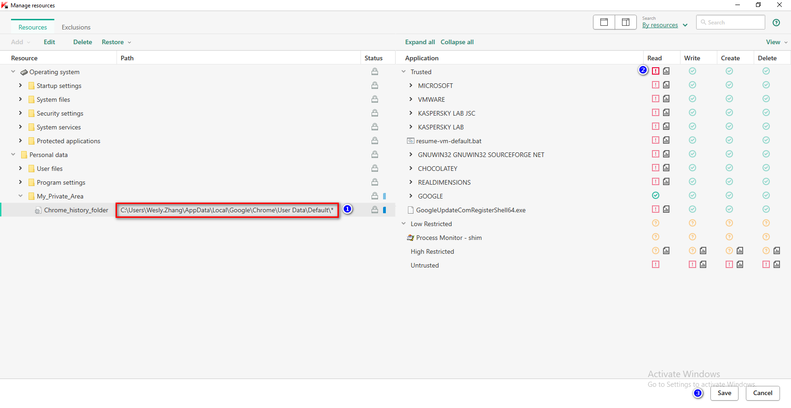Viewport: 791px width, 408px height.
Task: Click Expand all link
Action: point(420,42)
